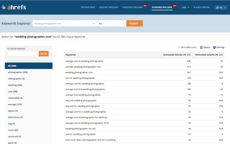The image size is (230, 144).
Task: Click 'average cost of wedding photographer' keyword
Action: point(84,61)
